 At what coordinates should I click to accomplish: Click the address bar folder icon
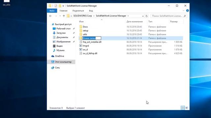[68, 16]
